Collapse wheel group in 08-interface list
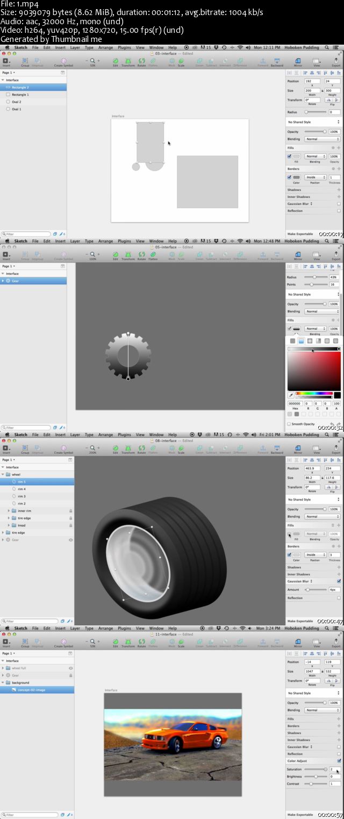The height and width of the screenshot is (819, 344). 3,475
